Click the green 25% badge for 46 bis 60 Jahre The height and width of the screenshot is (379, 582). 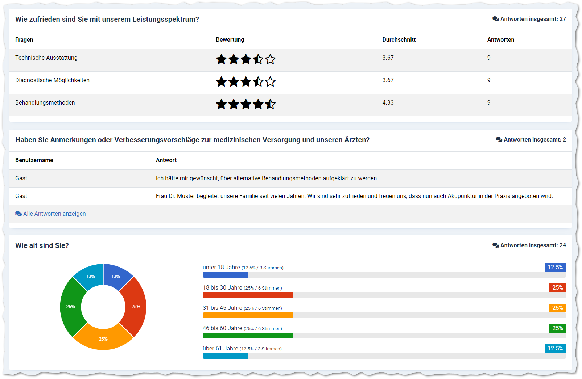point(557,328)
